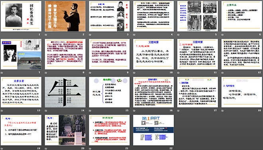The height and width of the screenshot is (150, 263).
Task: Click the animation star icon under slide 20
Action: [46, 148]
